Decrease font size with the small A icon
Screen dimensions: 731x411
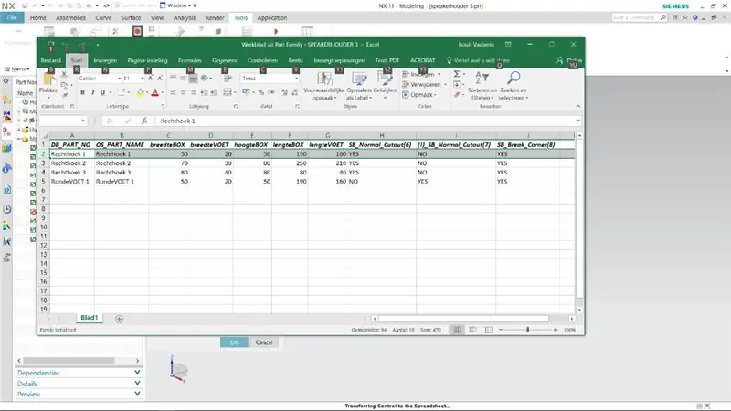tap(159, 79)
